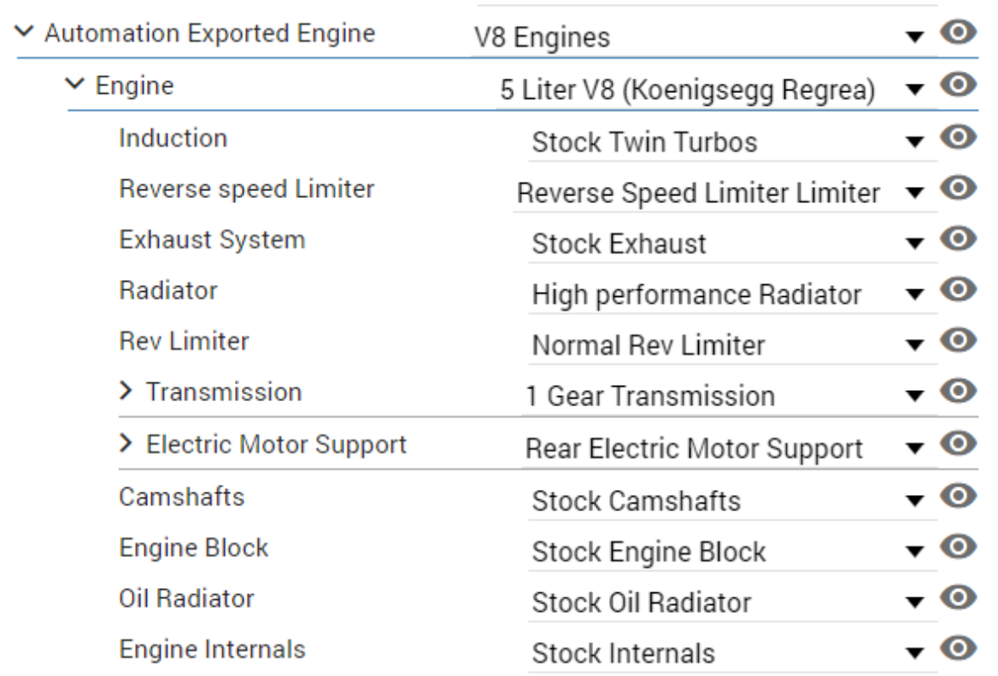Collapse the Automation Exported Engine tree

click(24, 32)
